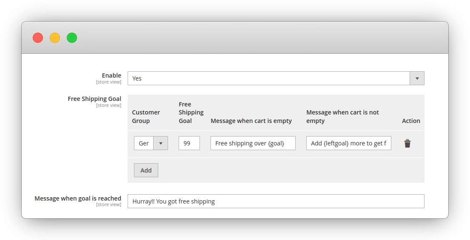Click the 'Free Shipping Goal' setting label
This screenshot has height=240, width=470.
(x=94, y=99)
